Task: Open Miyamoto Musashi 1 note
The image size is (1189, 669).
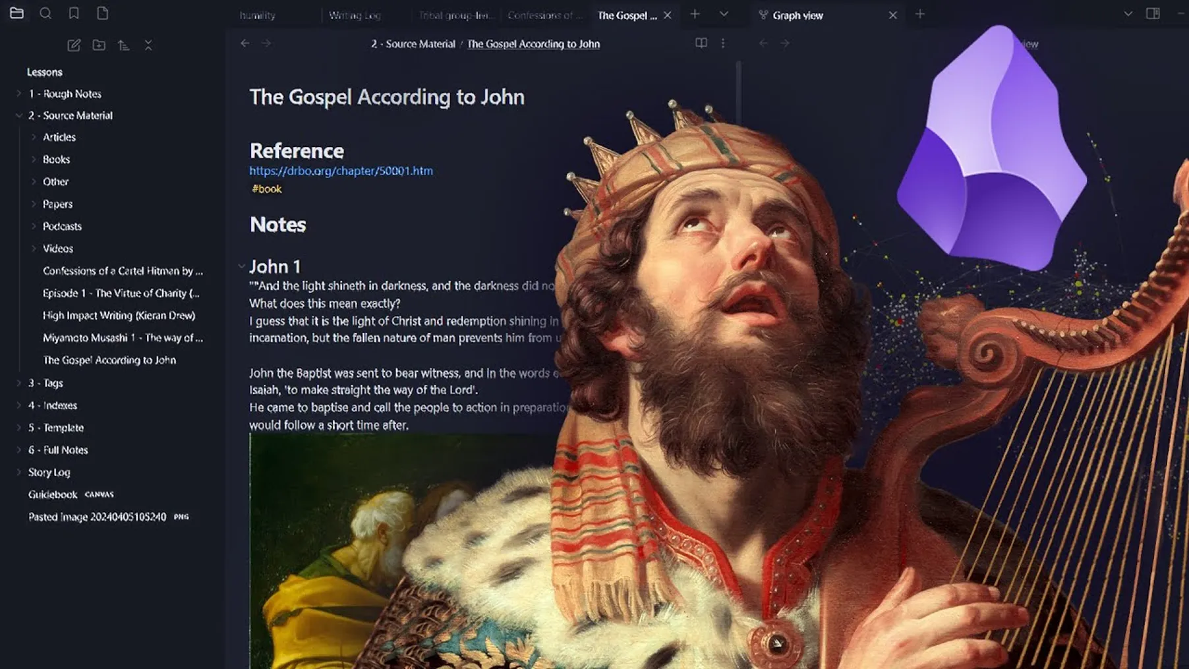Action: coord(123,338)
